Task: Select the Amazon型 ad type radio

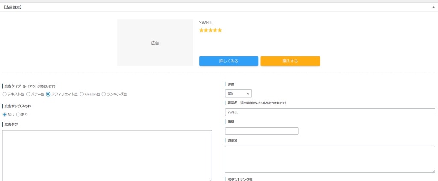Action: point(82,95)
